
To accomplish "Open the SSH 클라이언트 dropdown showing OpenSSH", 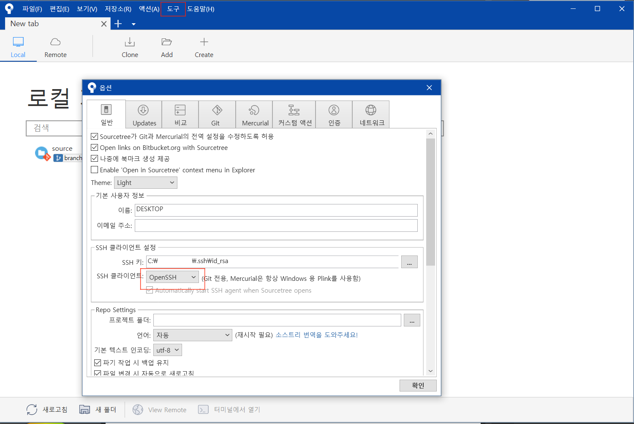I will (172, 277).
